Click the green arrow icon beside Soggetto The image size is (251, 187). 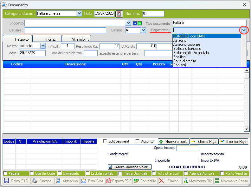139,23
